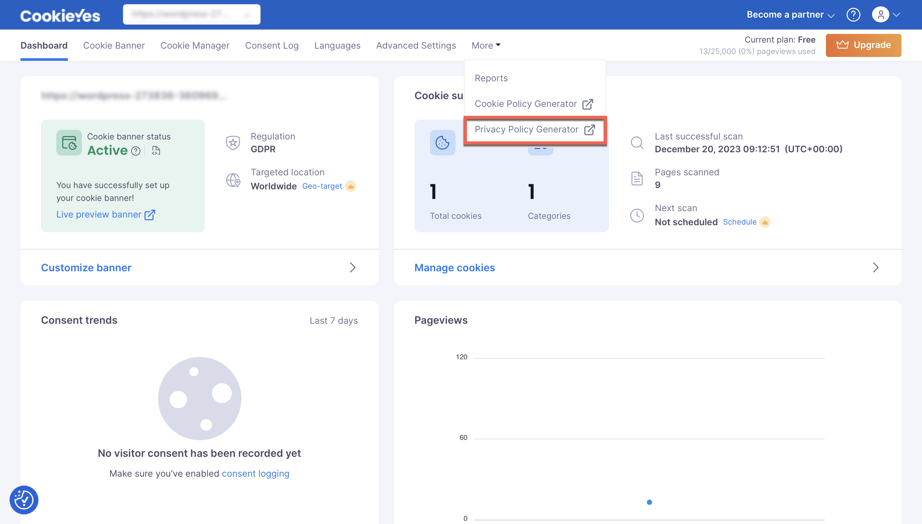Click the Not scheduled text

coord(686,222)
